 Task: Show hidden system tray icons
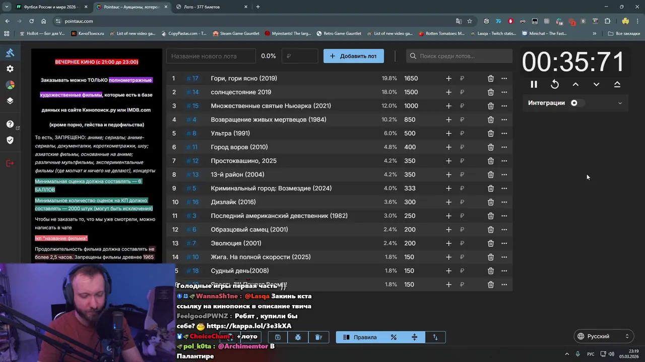567,354
